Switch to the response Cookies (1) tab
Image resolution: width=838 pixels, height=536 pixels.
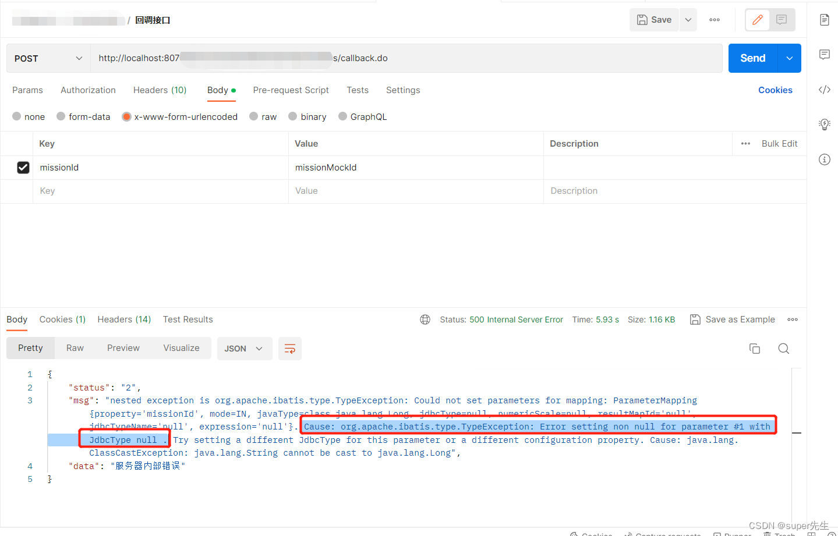point(62,320)
